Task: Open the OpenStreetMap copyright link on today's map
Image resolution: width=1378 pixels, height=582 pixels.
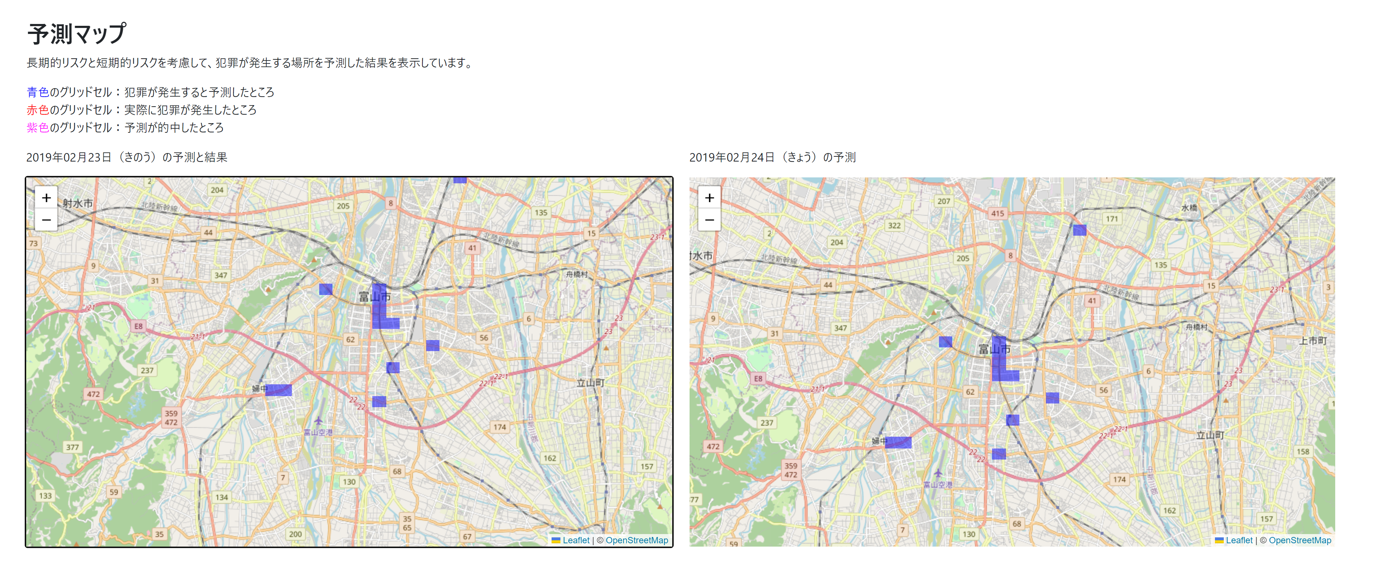Action: pos(1300,540)
